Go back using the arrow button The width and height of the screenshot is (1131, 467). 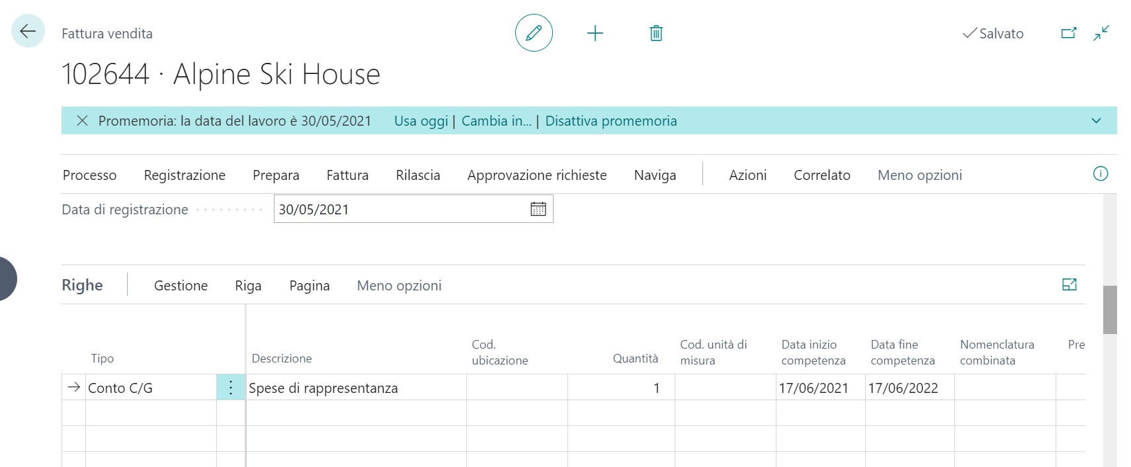[x=28, y=31]
